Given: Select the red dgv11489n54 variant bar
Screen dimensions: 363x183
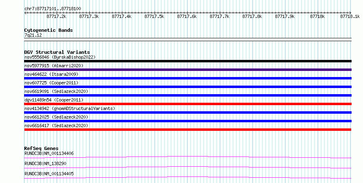Looking at the screenshot, I should point(188,104).
